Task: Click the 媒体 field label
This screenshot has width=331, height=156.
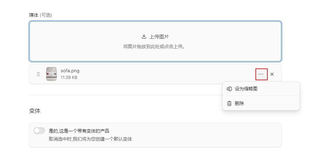Action: click(x=34, y=15)
